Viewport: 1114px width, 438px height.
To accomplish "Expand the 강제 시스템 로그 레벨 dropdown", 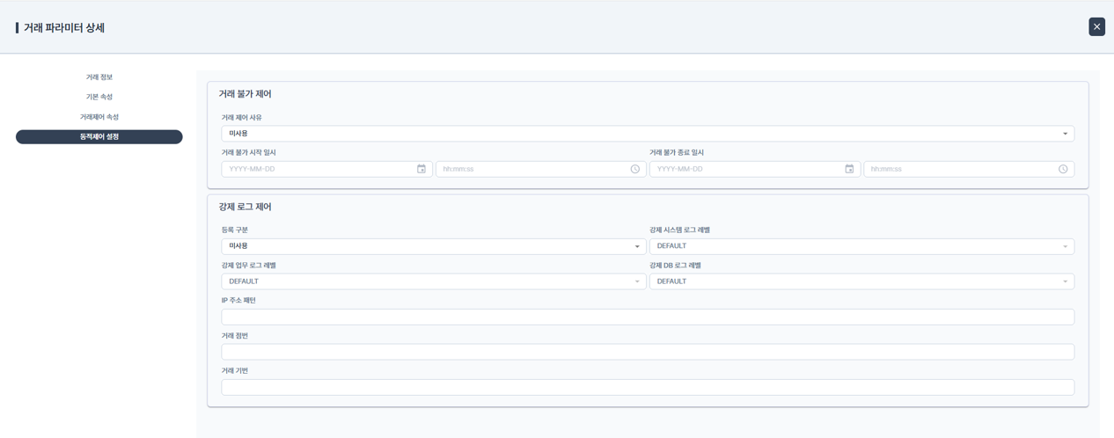I will coord(861,246).
